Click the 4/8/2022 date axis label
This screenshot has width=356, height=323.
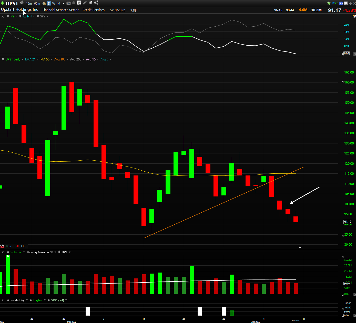tap(296, 320)
